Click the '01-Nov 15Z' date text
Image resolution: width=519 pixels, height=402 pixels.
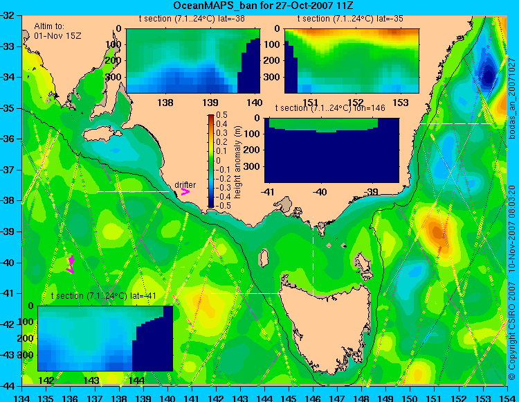tap(57, 35)
